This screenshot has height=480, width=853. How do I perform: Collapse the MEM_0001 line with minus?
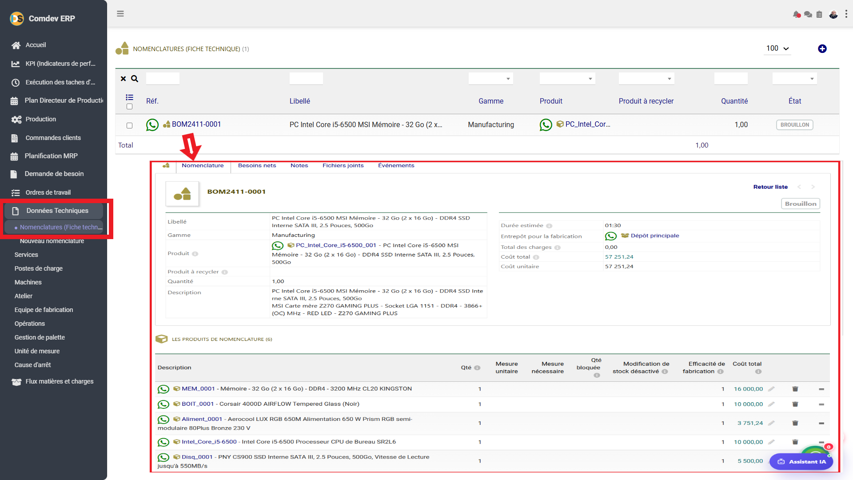[x=821, y=389]
